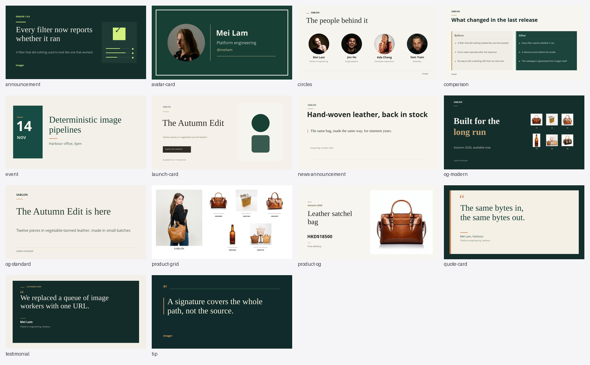590x365 pixels.
Task: Click the 'HKD$18500' price in product-og
Action: click(320, 237)
